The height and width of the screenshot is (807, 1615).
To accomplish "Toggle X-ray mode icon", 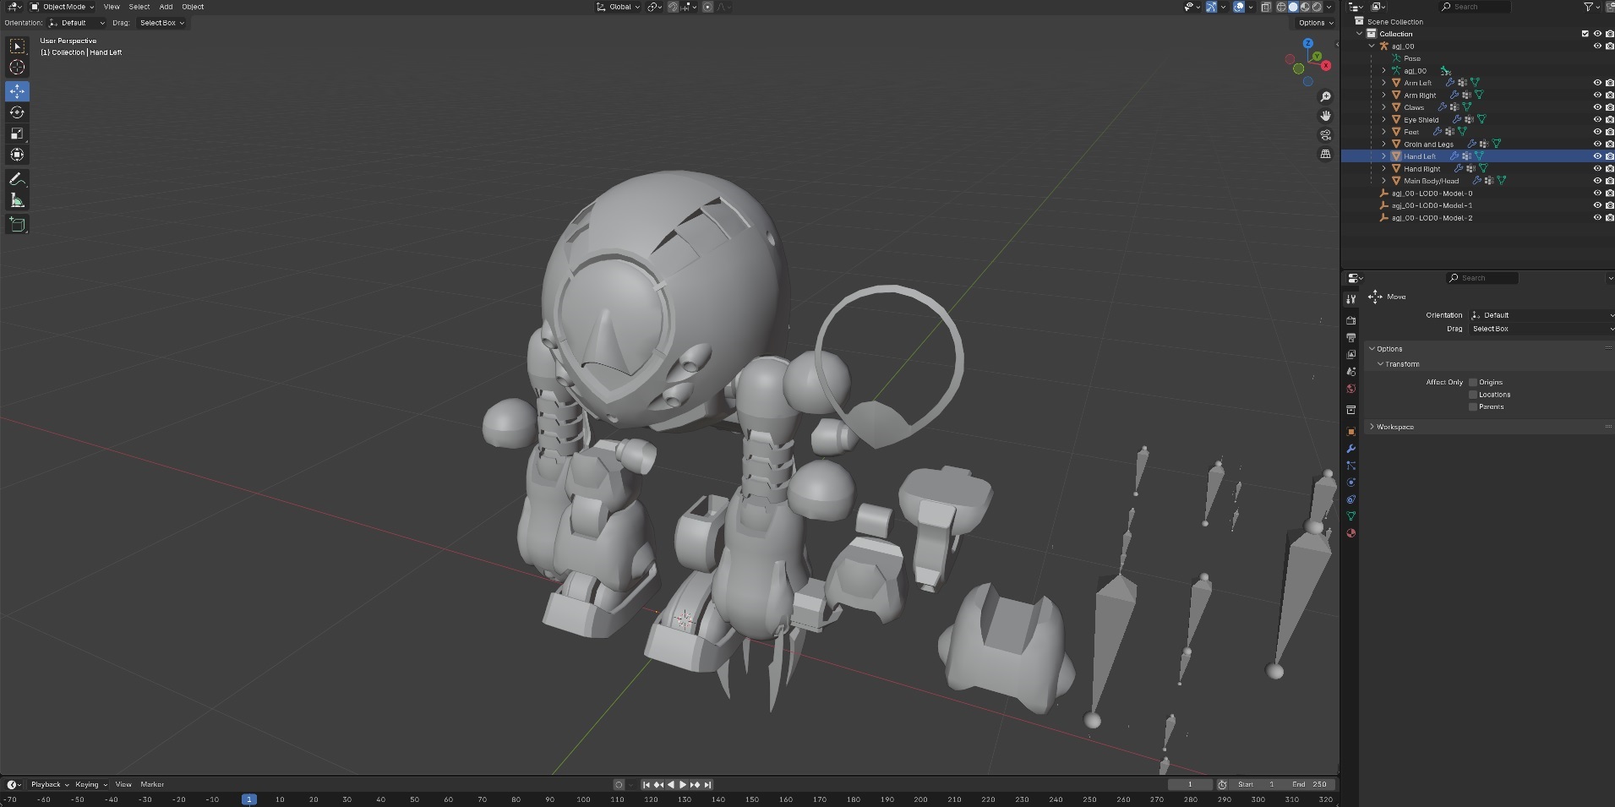I will tap(1266, 7).
